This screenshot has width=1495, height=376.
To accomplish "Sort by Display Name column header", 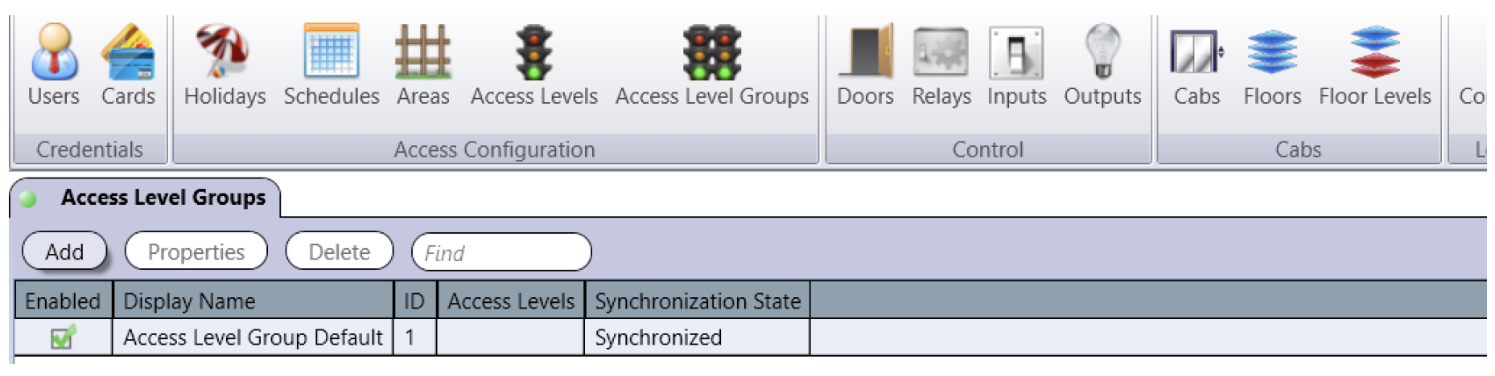I will [253, 300].
